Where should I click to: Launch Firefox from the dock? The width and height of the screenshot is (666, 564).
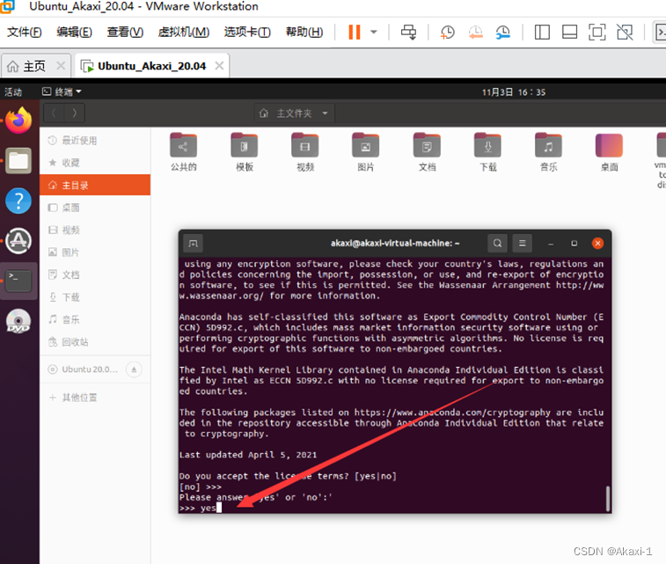[x=18, y=121]
